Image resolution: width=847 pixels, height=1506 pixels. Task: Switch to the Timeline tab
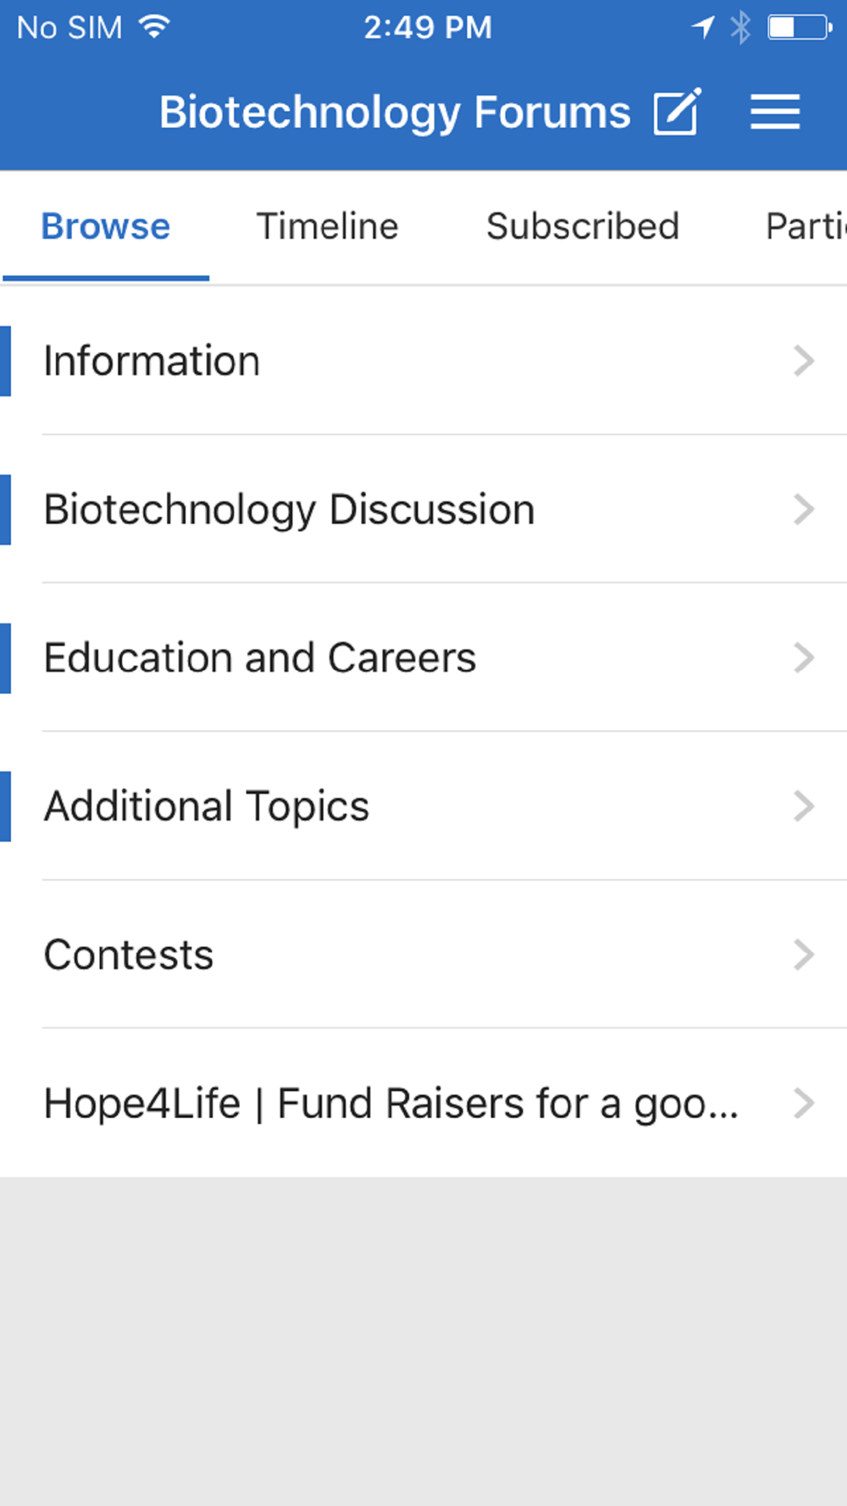click(327, 226)
